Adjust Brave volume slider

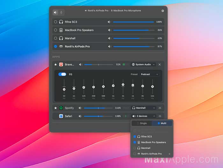point(98,65)
